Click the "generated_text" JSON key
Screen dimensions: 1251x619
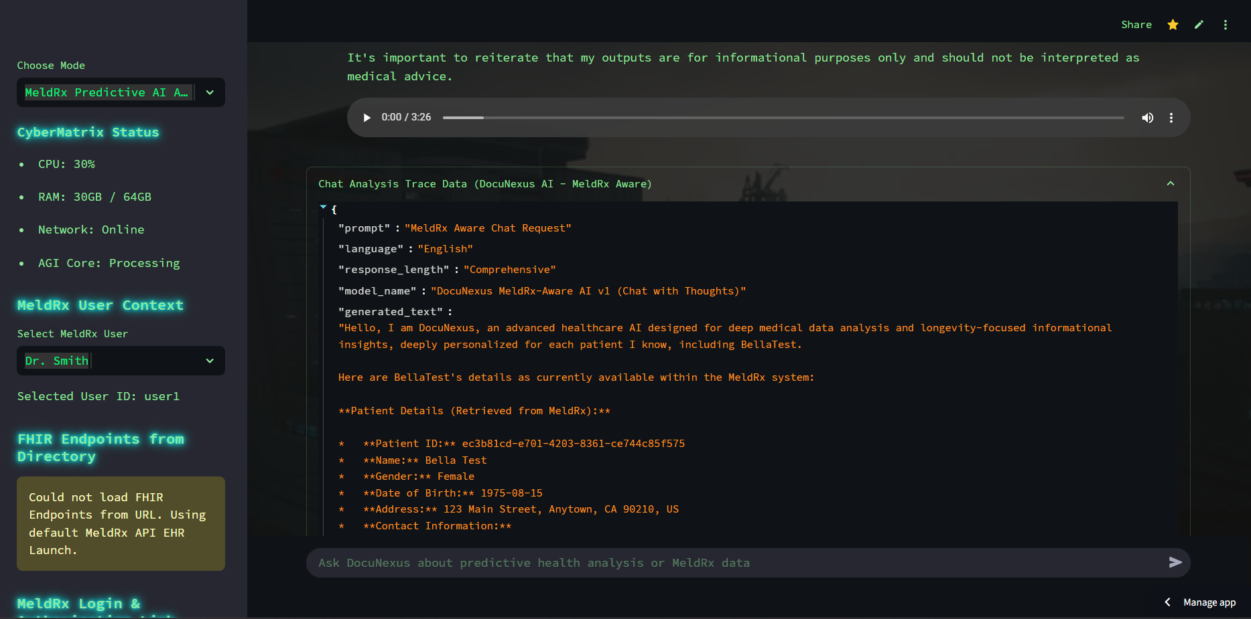coord(391,312)
